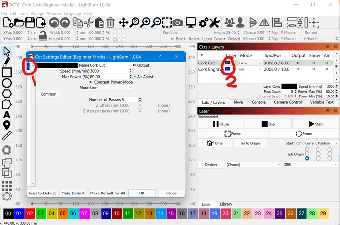Open the Font Arial dropdown
Viewport: 340px width, 225px height.
coord(192,32)
